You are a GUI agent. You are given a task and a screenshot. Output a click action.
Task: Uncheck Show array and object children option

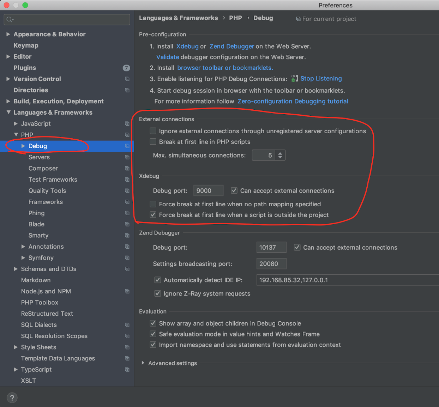[x=153, y=323]
